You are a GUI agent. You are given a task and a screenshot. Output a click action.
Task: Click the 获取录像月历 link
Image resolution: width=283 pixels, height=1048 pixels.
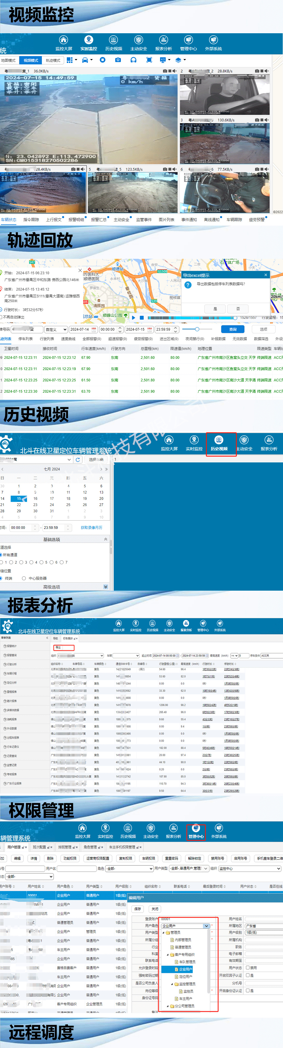[91, 528]
